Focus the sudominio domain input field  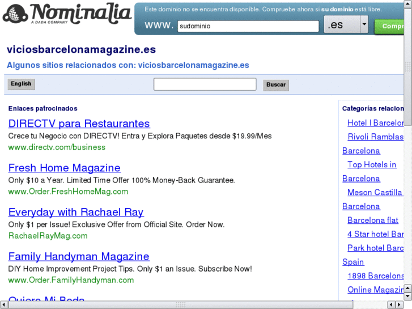pos(248,26)
